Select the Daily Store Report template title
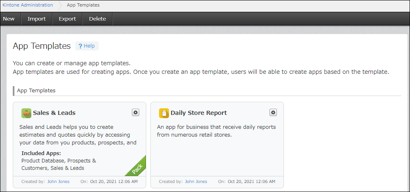The width and height of the screenshot is (410, 192). [x=199, y=113]
